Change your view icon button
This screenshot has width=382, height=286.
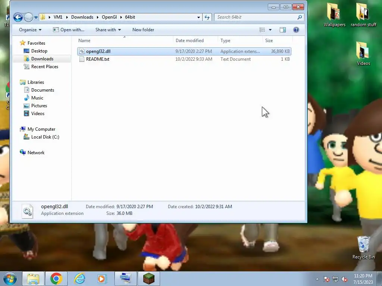pos(262,30)
